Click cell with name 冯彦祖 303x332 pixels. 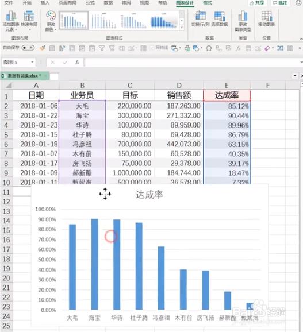[82, 144]
